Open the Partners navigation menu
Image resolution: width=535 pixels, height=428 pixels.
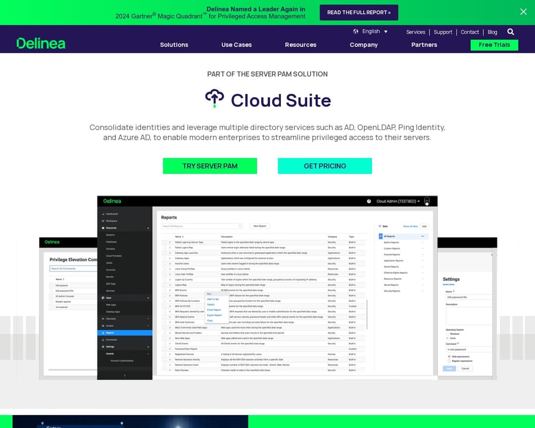(x=424, y=45)
